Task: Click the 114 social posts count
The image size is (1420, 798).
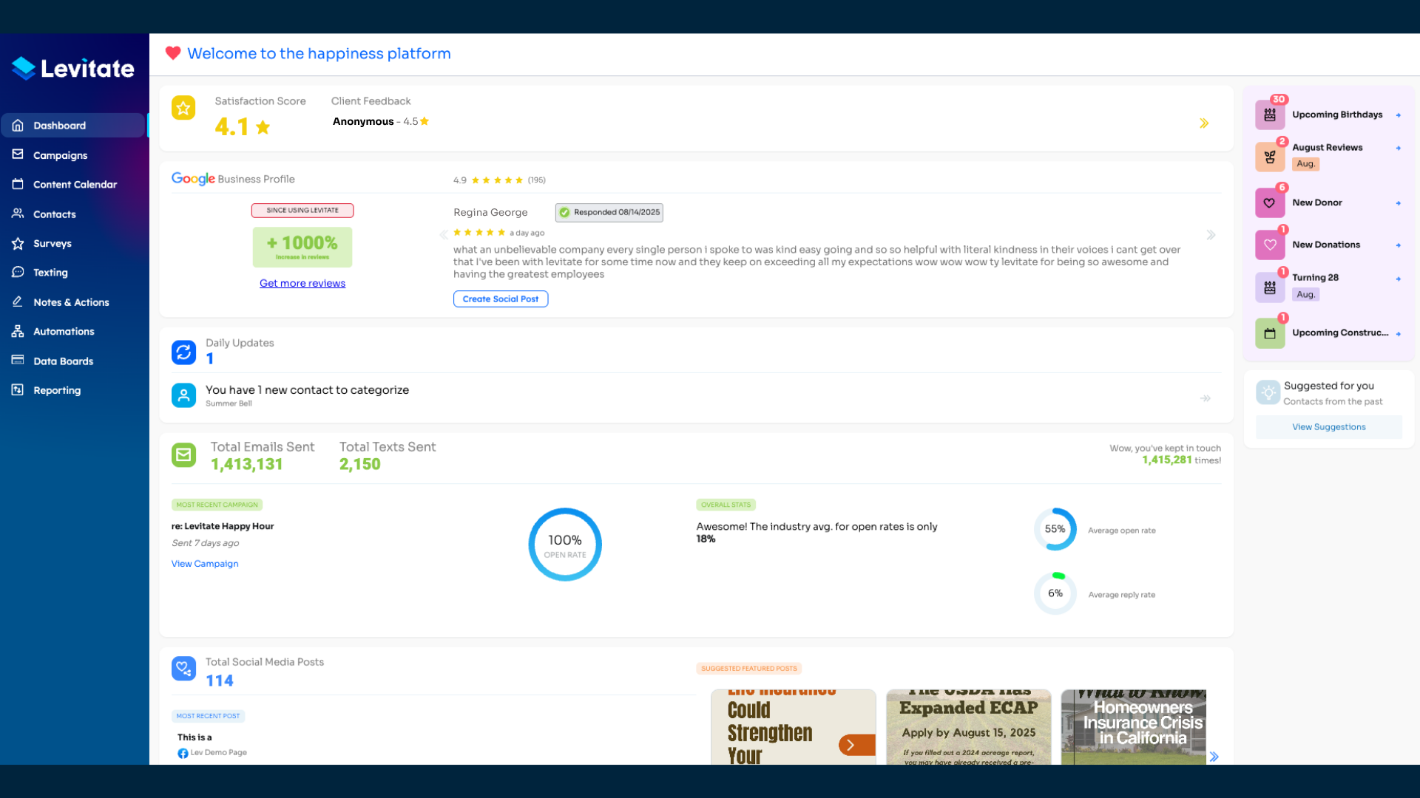Action: 220,681
